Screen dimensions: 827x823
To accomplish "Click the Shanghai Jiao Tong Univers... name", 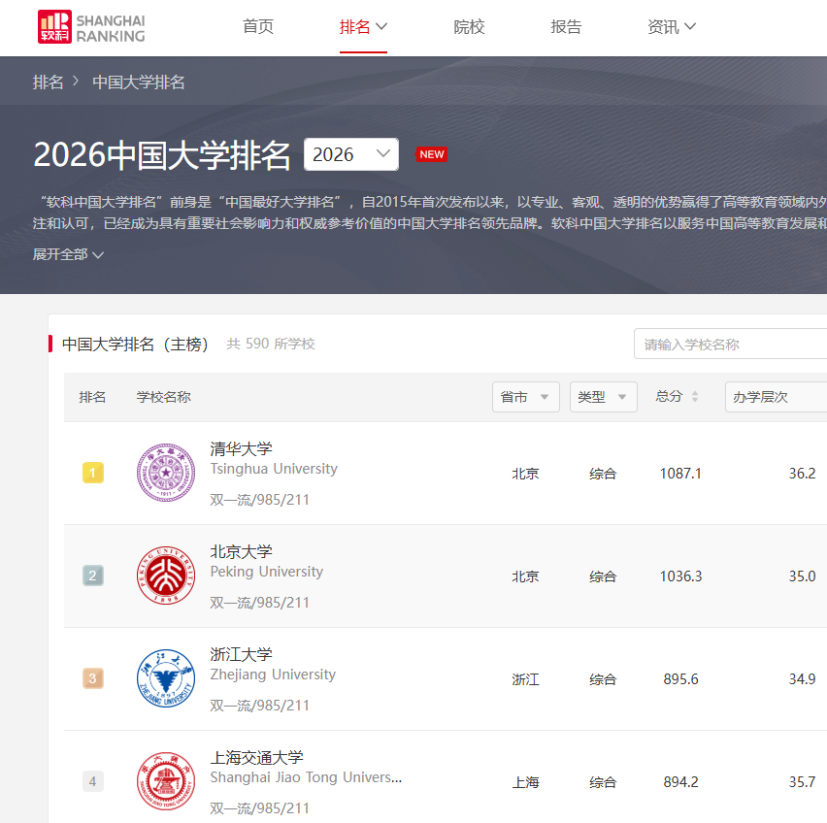I will pos(306,777).
